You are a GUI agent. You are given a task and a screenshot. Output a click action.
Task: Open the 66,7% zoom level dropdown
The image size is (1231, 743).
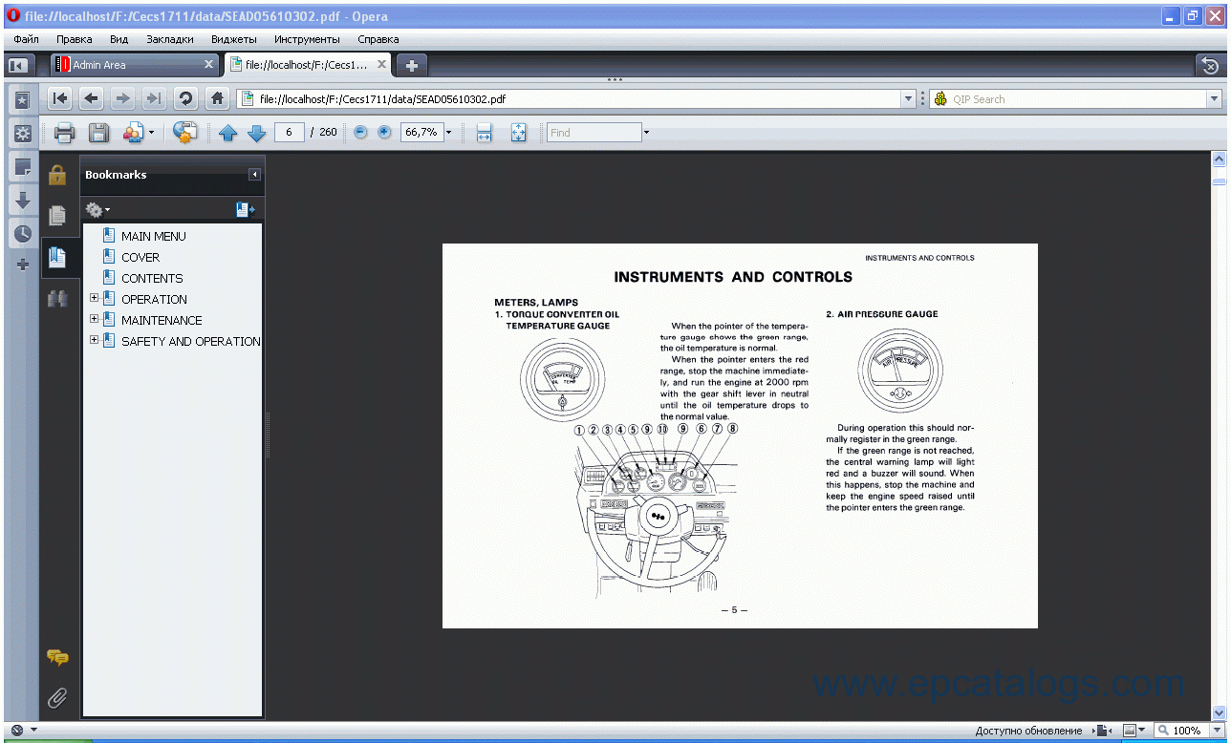point(448,133)
